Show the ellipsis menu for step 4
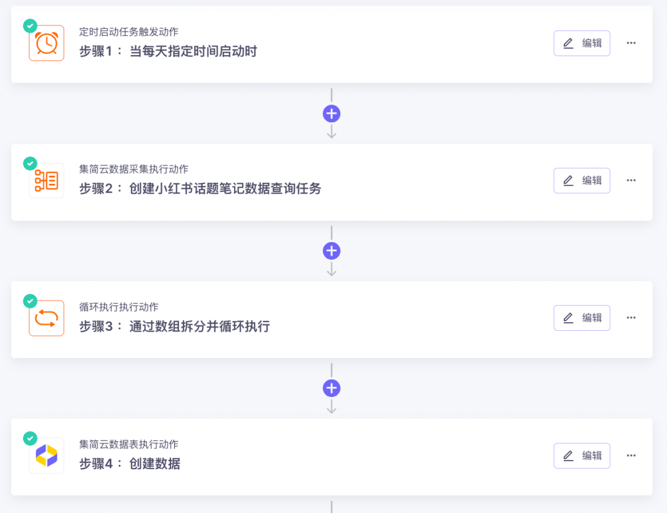667x513 pixels. pos(631,456)
